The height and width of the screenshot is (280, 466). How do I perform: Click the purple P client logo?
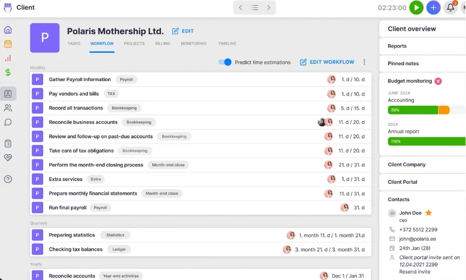pyautogui.click(x=45, y=38)
